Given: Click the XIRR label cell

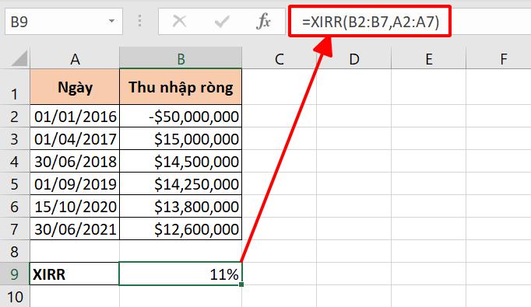Looking at the screenshot, I should 75,274.
